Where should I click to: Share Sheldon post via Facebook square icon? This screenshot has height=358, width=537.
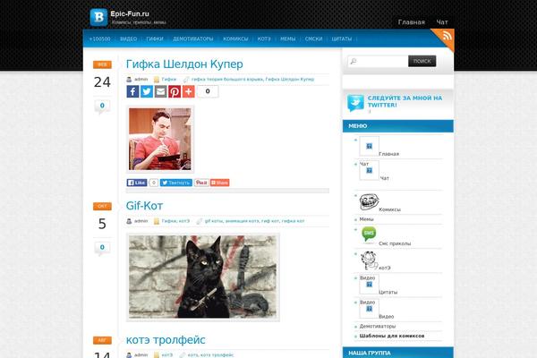coord(132,91)
